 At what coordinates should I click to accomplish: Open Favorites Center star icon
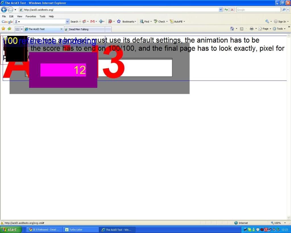pos(3,29)
